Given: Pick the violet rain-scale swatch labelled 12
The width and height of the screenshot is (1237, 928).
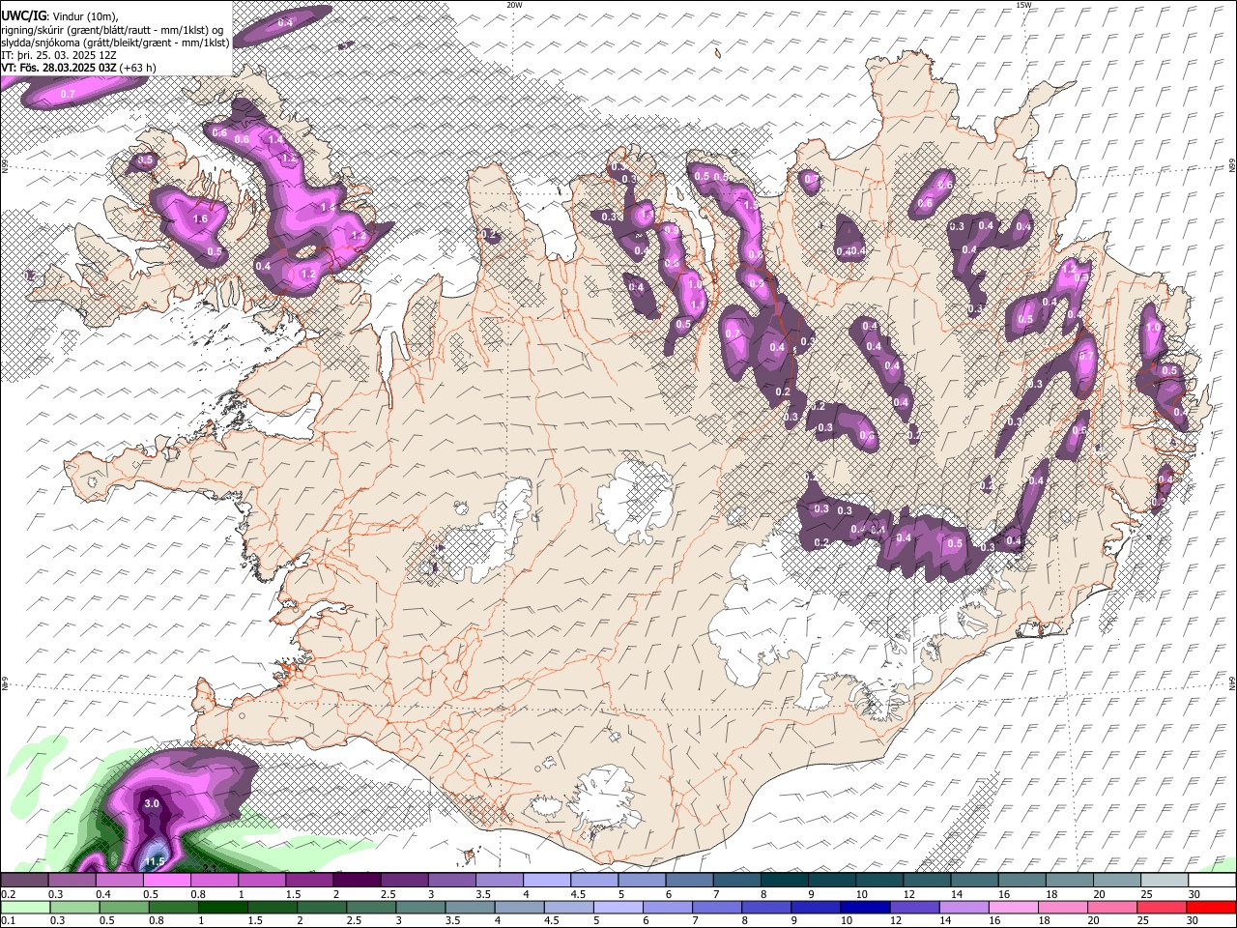Looking at the screenshot, I should 913,908.
